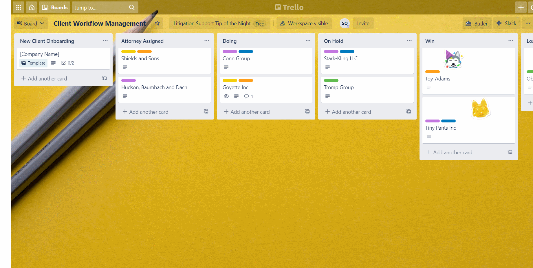Open the Boards menu
The image size is (533, 268).
point(55,7)
